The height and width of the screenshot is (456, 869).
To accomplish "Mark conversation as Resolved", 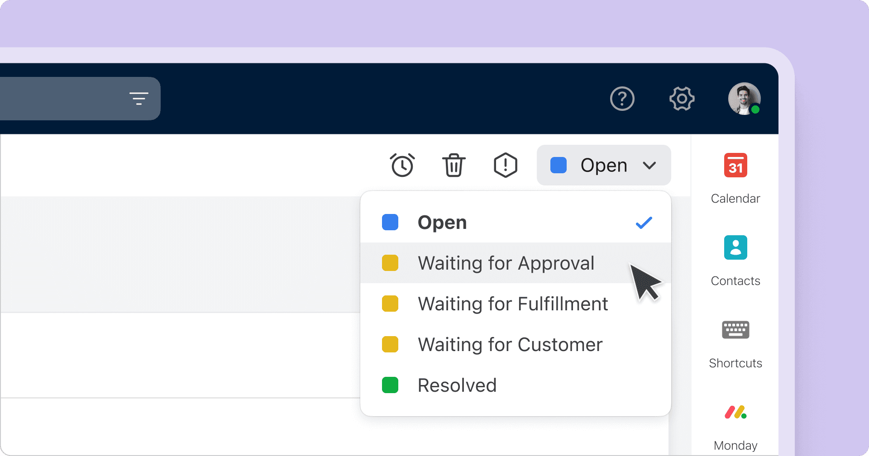I will [457, 385].
